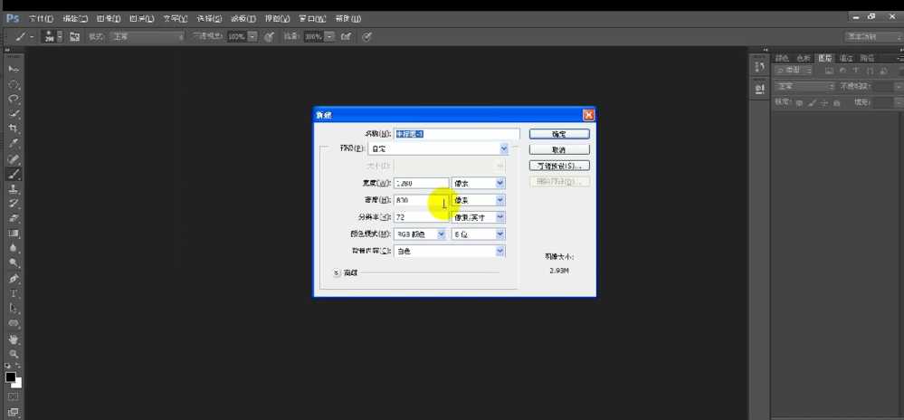904x420 pixels.
Task: Toggle pressure for opacity in options bar
Action: 270,36
